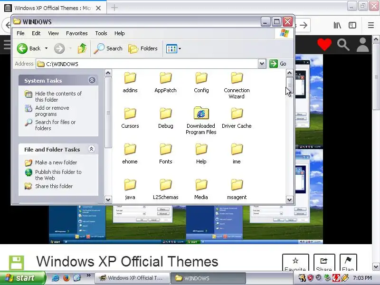The height and width of the screenshot is (285, 380).
Task: Open the Favorites menu
Action: 77,33
